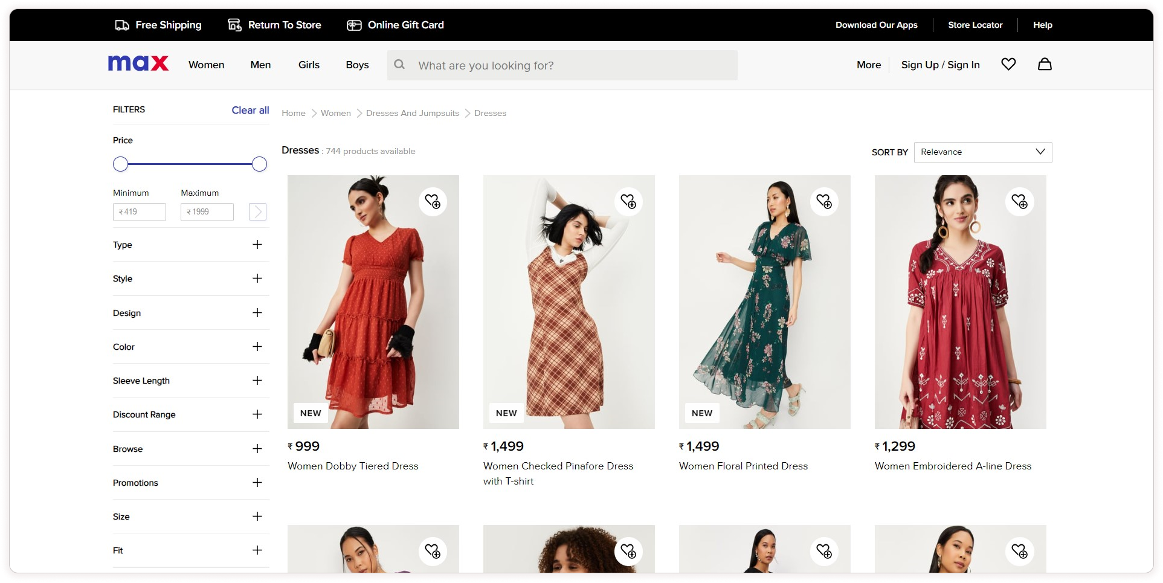The height and width of the screenshot is (583, 1163).
Task: Click Clear all filters link
Action: (250, 110)
